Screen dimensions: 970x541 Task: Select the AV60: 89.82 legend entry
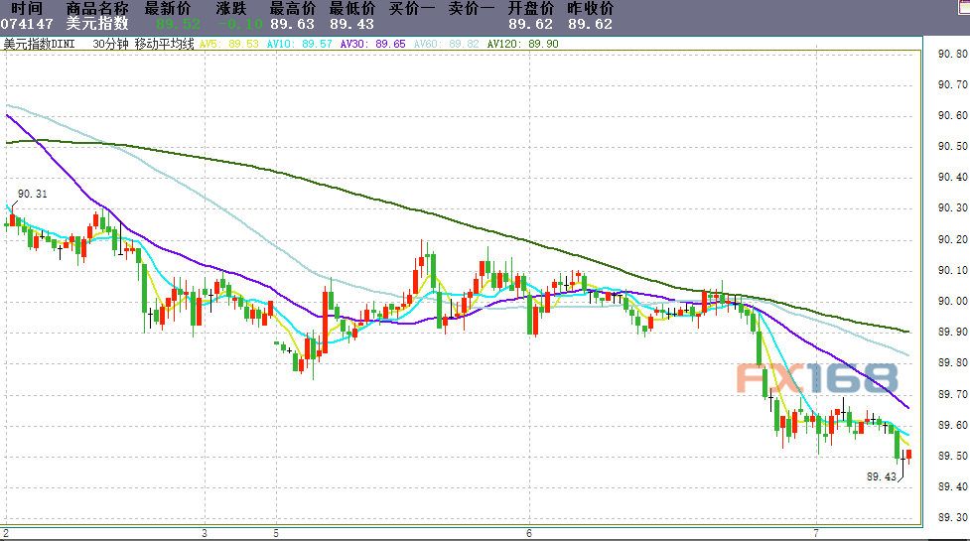447,44
